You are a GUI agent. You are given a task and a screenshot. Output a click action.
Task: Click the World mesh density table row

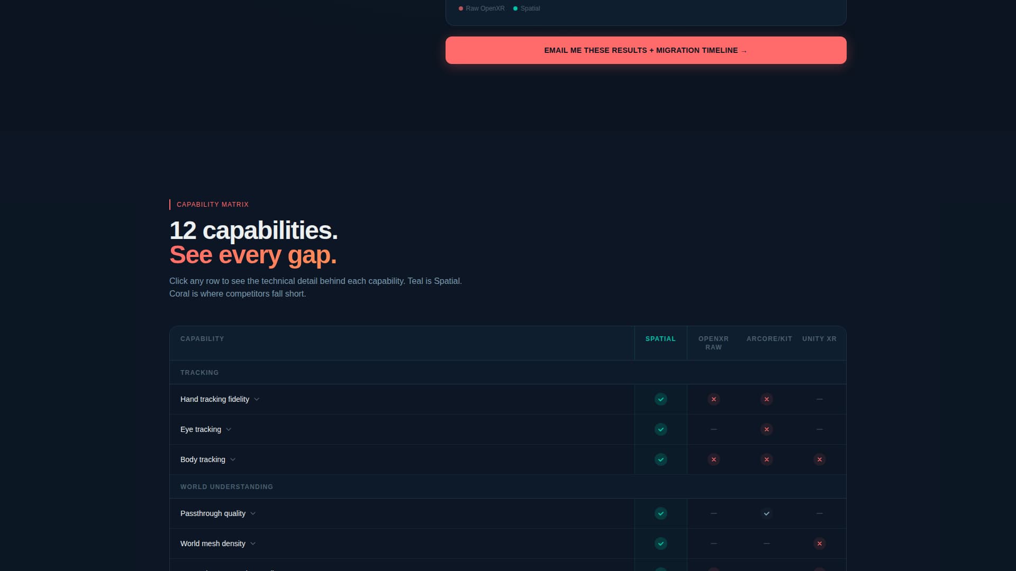tap(402, 544)
